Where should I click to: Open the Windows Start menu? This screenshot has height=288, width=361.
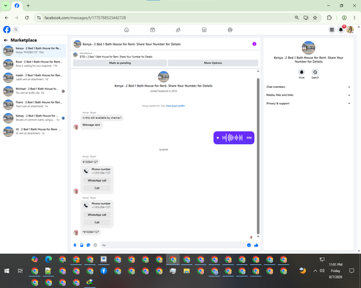(6, 271)
